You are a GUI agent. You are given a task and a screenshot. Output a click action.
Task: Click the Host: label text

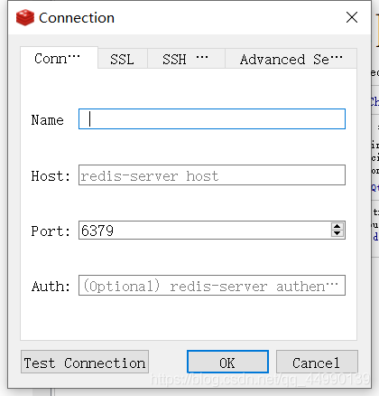(51, 175)
